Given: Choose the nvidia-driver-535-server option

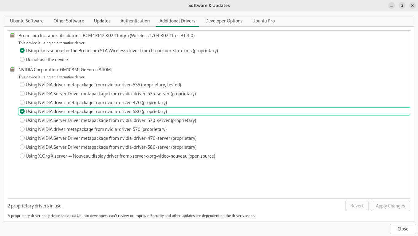Looking at the screenshot, I should [x=22, y=94].
